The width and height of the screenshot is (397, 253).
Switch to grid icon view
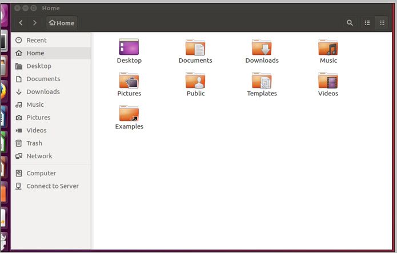(382, 23)
